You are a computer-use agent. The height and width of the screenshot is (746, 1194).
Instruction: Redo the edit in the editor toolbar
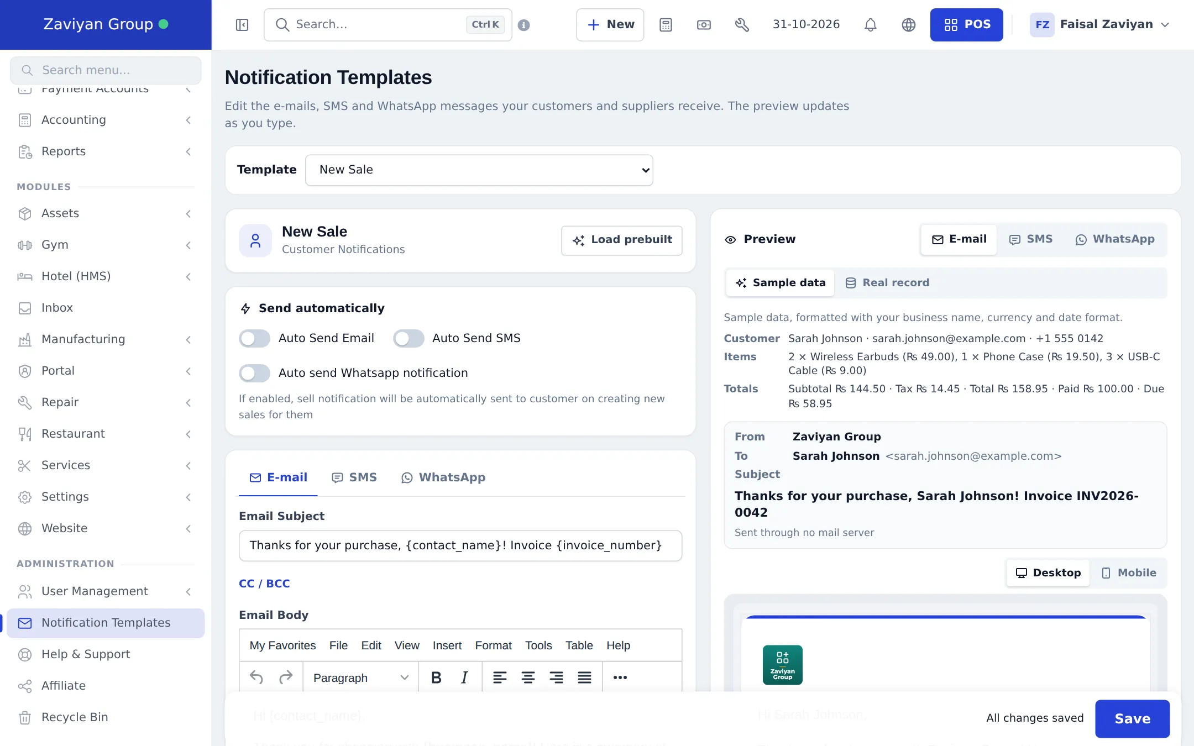tap(286, 677)
